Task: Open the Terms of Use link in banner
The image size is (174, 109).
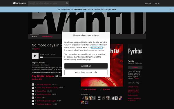Action: [80, 9]
